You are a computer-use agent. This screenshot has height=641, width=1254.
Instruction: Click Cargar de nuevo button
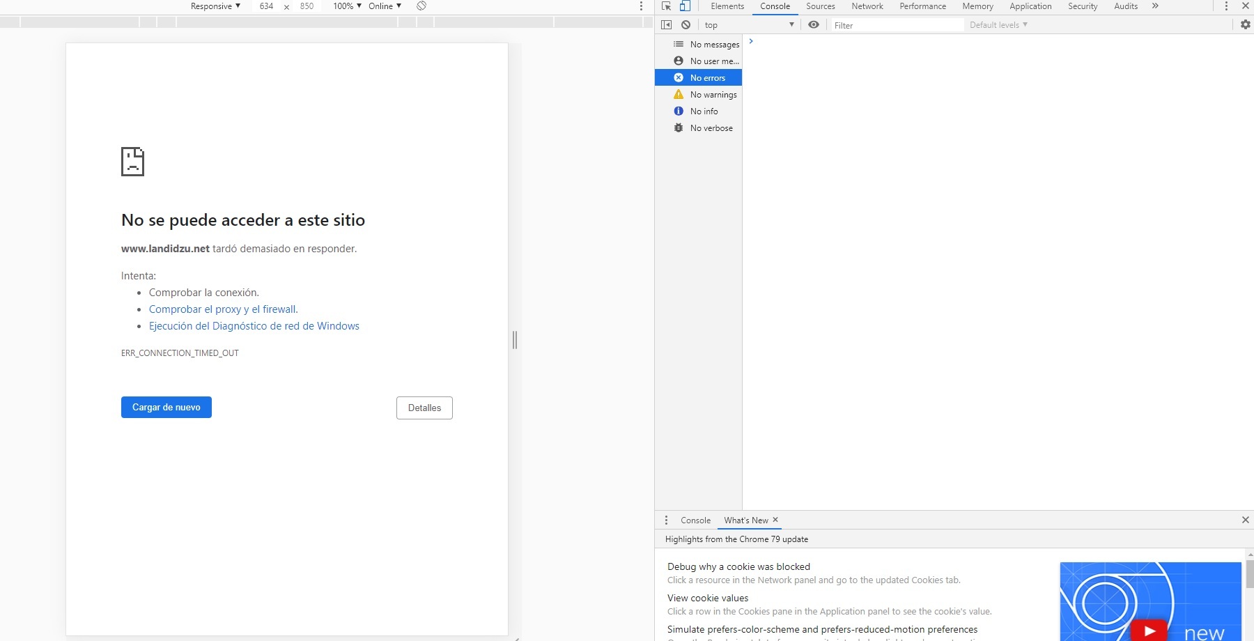167,408
